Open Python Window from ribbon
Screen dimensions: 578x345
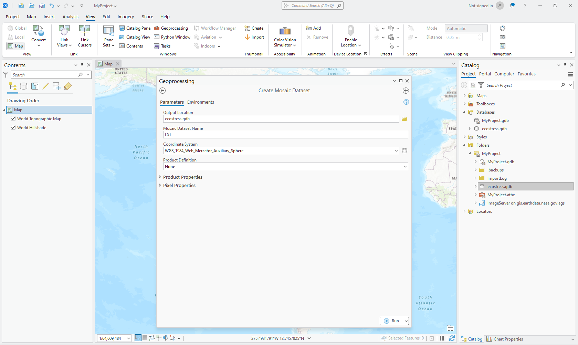(172, 37)
